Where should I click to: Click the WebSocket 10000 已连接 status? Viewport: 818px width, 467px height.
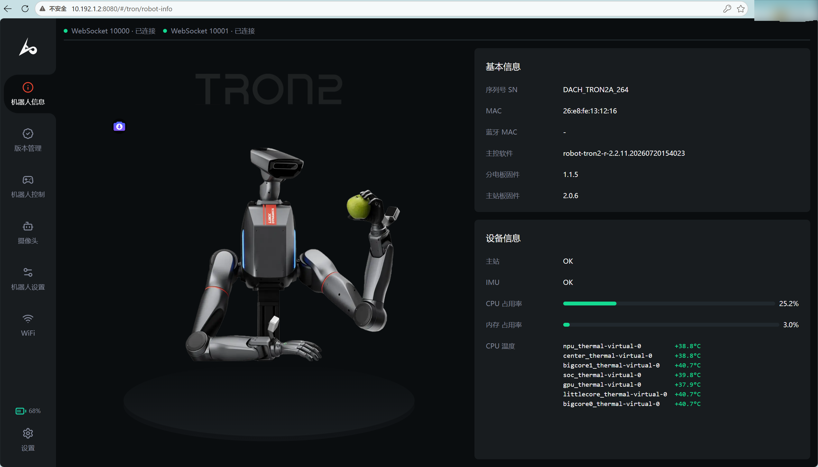click(x=110, y=31)
